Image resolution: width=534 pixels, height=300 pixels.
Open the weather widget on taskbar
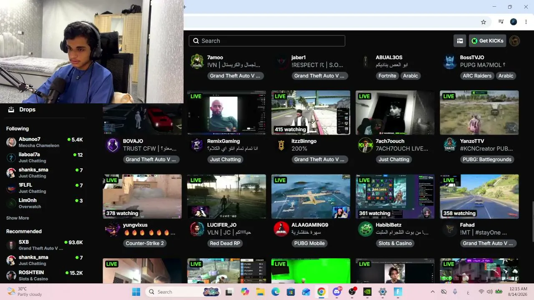(24, 292)
